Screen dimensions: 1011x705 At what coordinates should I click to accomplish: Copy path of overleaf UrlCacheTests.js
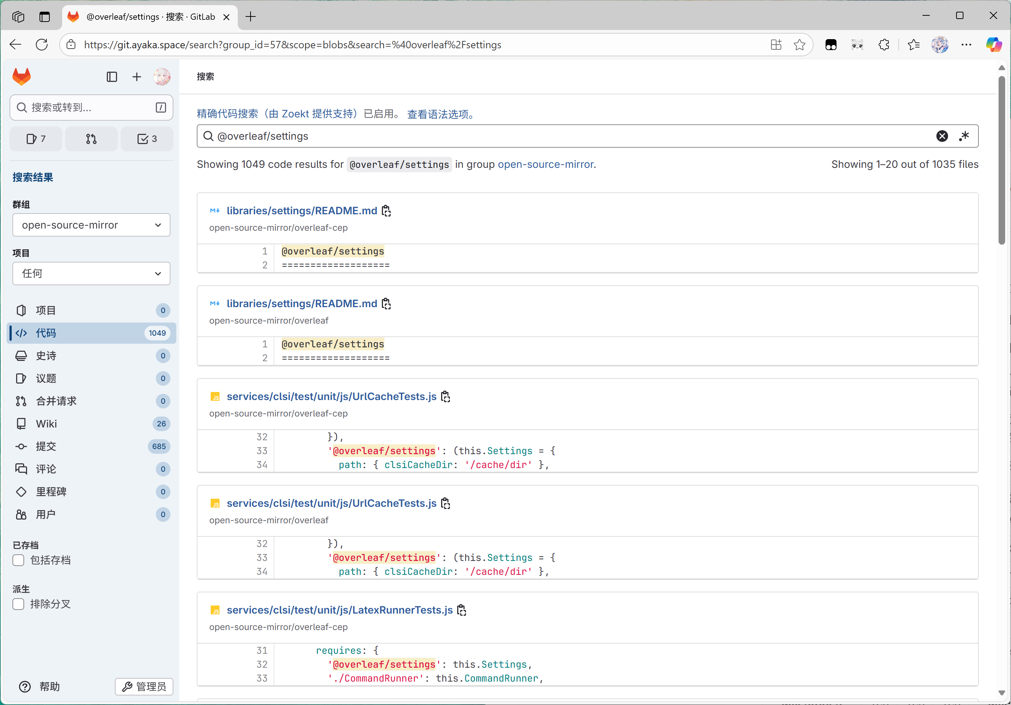coord(446,504)
